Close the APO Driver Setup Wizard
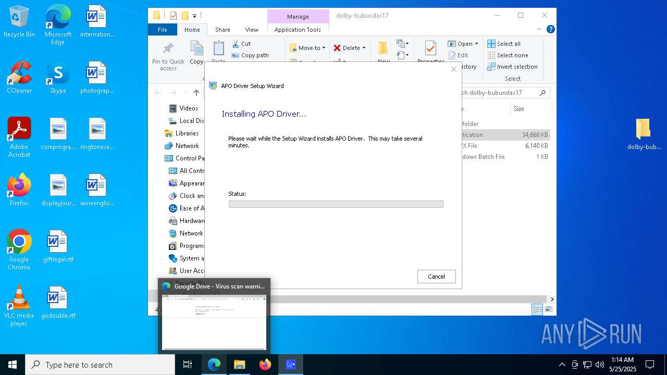Image resolution: width=667 pixels, height=375 pixels. (x=453, y=69)
